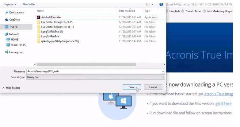The height and width of the screenshot is (127, 240).
Task: Sort files by Date modified column
Action: click(127, 11)
